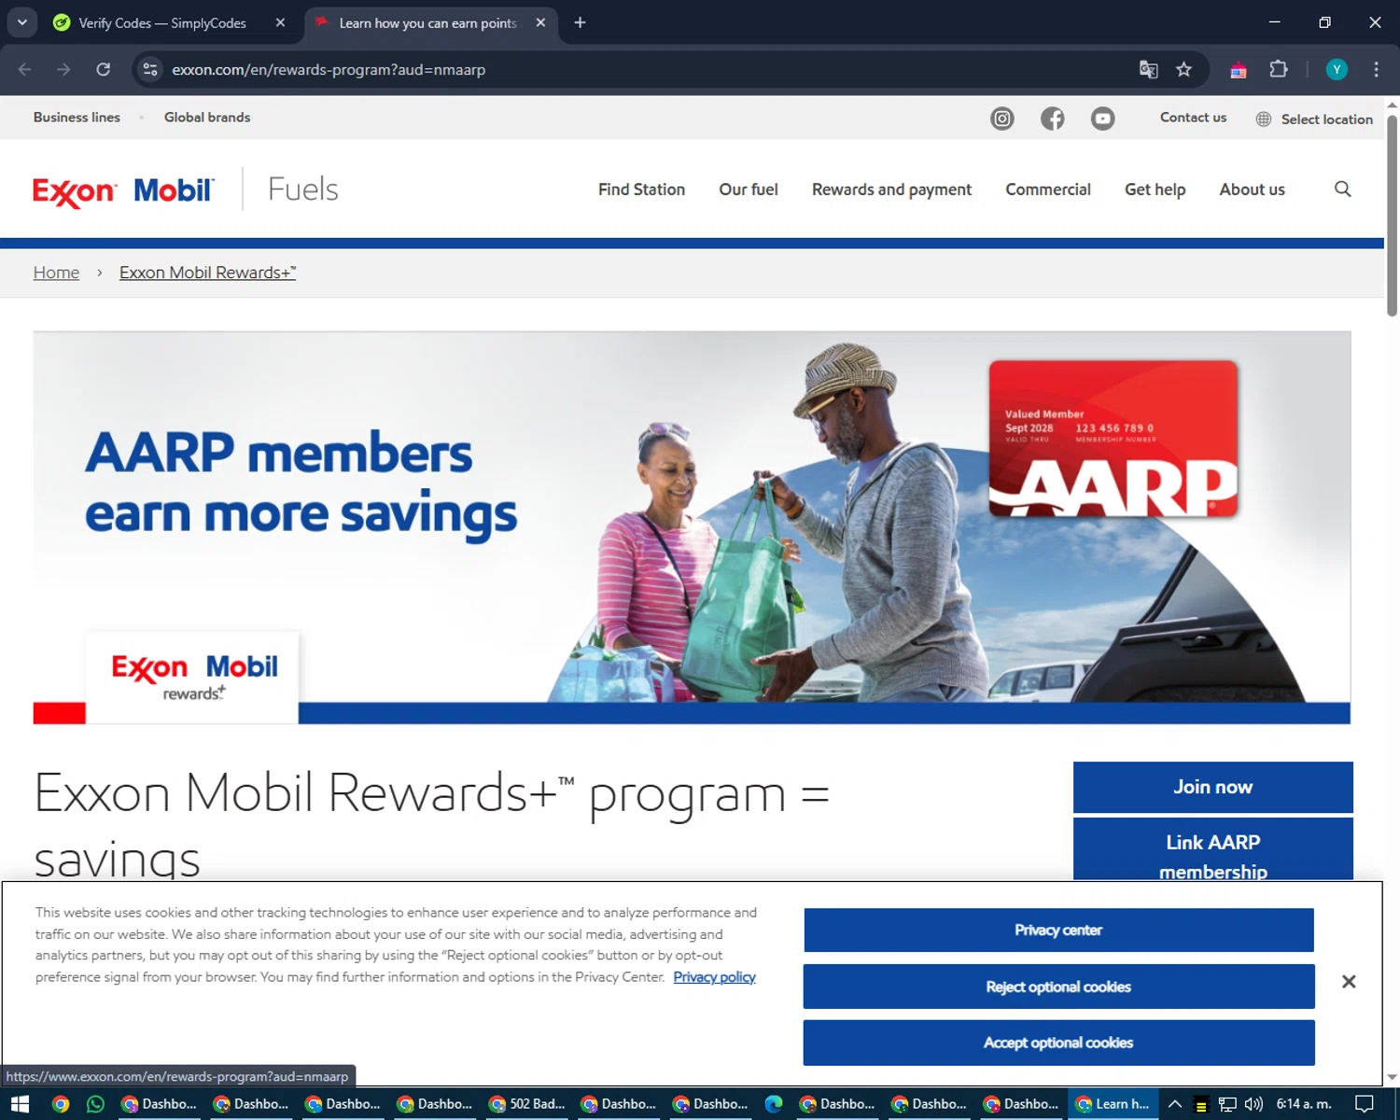Open the Privacy center button
This screenshot has width=1400, height=1120.
(1058, 930)
